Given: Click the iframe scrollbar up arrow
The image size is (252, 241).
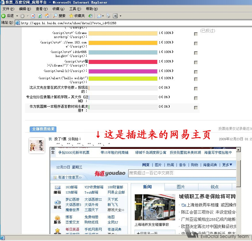Looking at the screenshot, I should [238, 150].
